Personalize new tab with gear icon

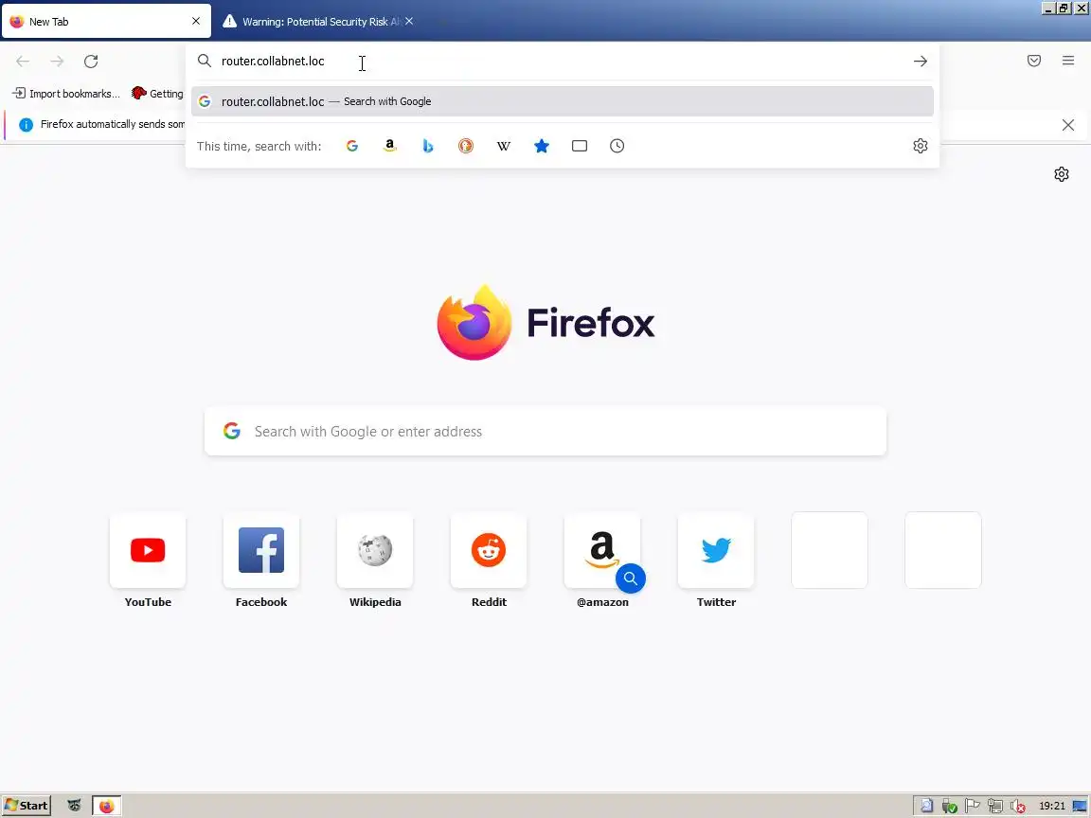tap(1061, 174)
